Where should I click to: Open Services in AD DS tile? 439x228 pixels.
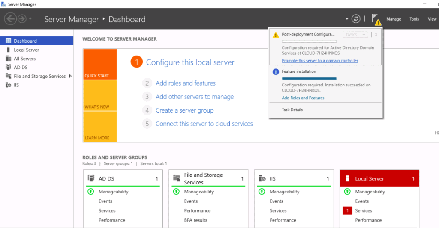tap(107, 211)
